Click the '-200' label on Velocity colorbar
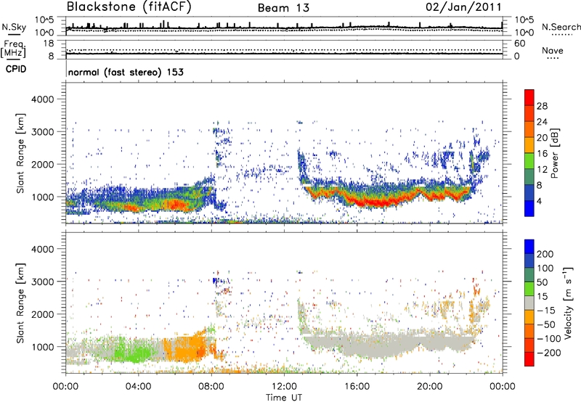The width and height of the screenshot is (581, 402). 549,353
